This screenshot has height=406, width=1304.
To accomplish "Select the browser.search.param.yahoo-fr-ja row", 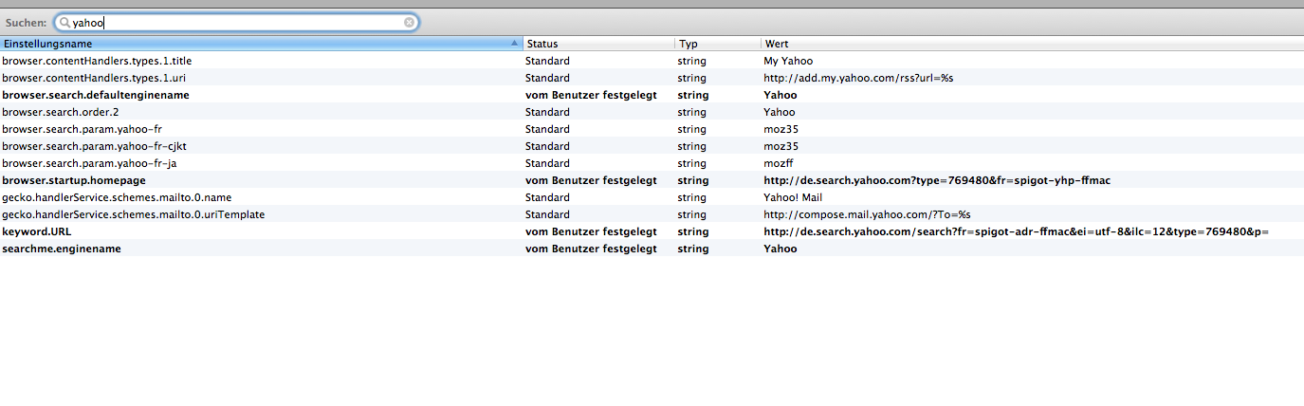I will click(89, 163).
